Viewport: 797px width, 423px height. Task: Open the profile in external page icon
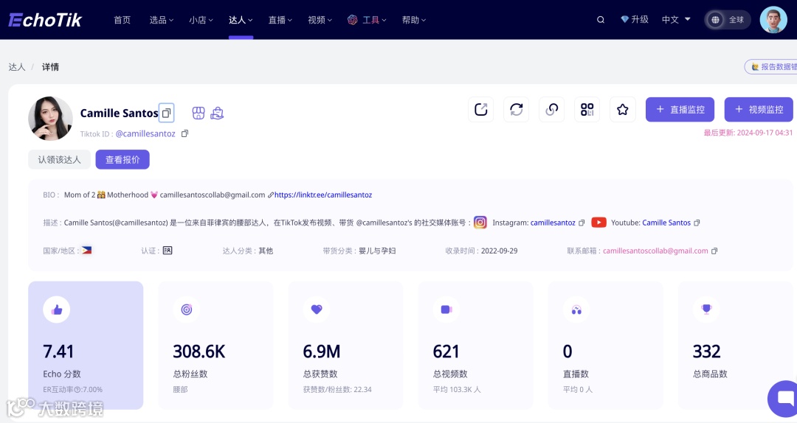481,109
